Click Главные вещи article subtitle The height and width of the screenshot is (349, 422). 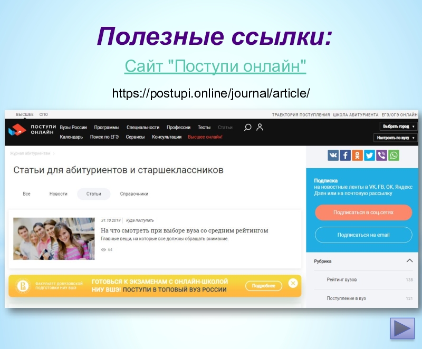point(165,239)
